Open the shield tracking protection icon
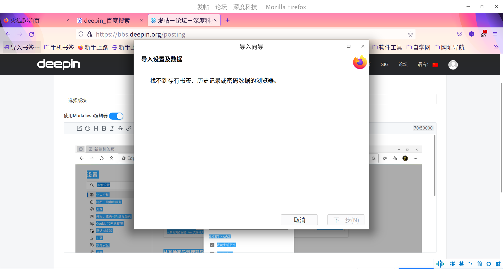Viewport: 503px width, 269px height. (81, 34)
